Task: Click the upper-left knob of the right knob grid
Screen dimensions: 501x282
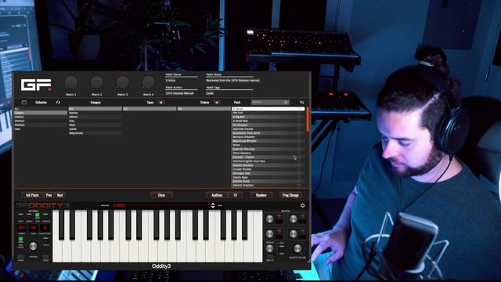Action: (x=269, y=219)
